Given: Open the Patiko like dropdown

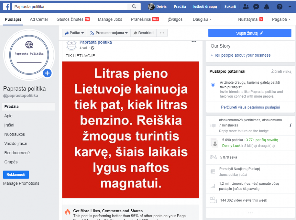Looking at the screenshot, I should (74, 33).
